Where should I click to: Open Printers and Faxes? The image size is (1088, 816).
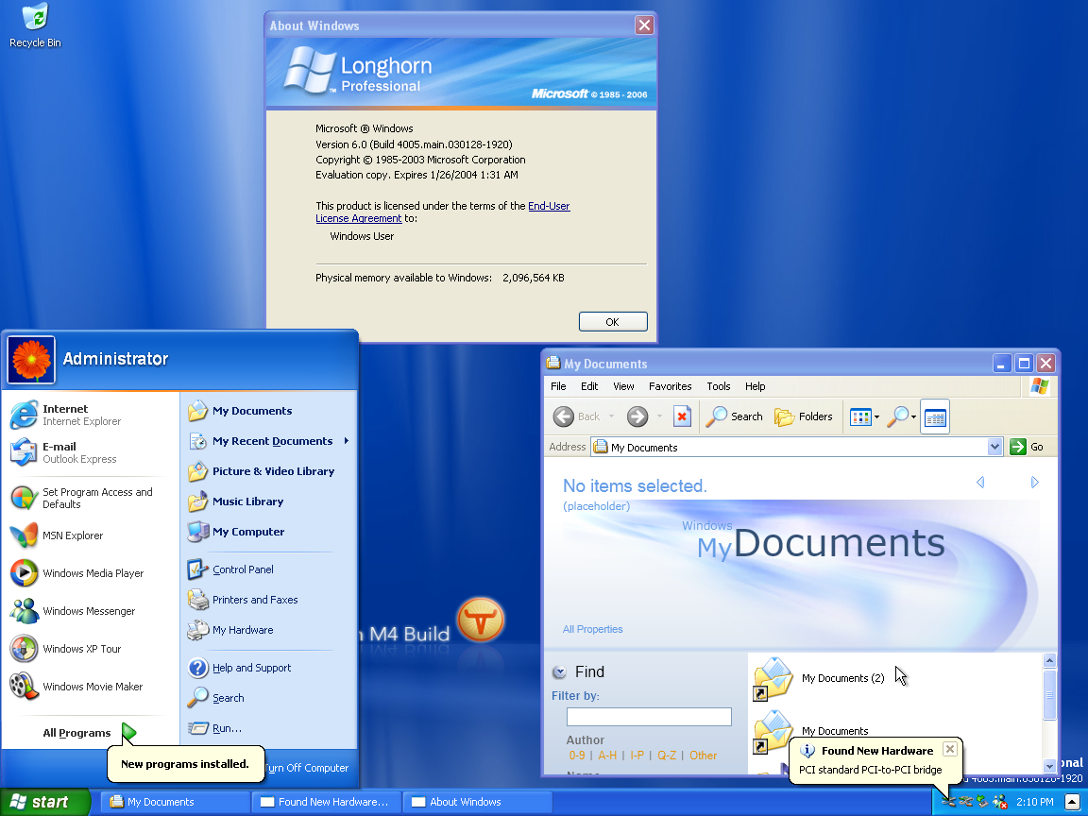point(243,600)
